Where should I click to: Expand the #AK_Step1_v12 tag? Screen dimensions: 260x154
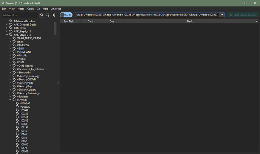pyautogui.click(x=8, y=31)
